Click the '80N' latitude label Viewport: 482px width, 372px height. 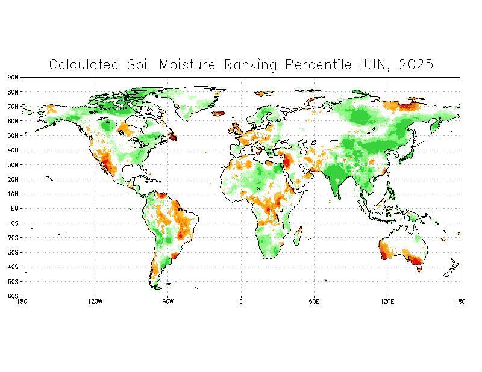click(x=13, y=92)
